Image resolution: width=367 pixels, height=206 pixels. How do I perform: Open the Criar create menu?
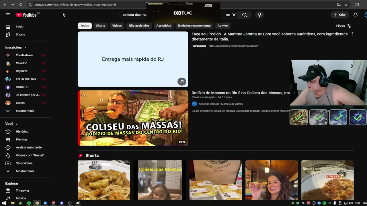tap(339, 15)
